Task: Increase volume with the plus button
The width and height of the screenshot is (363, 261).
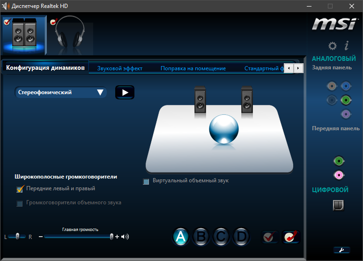Action: tap(117, 237)
